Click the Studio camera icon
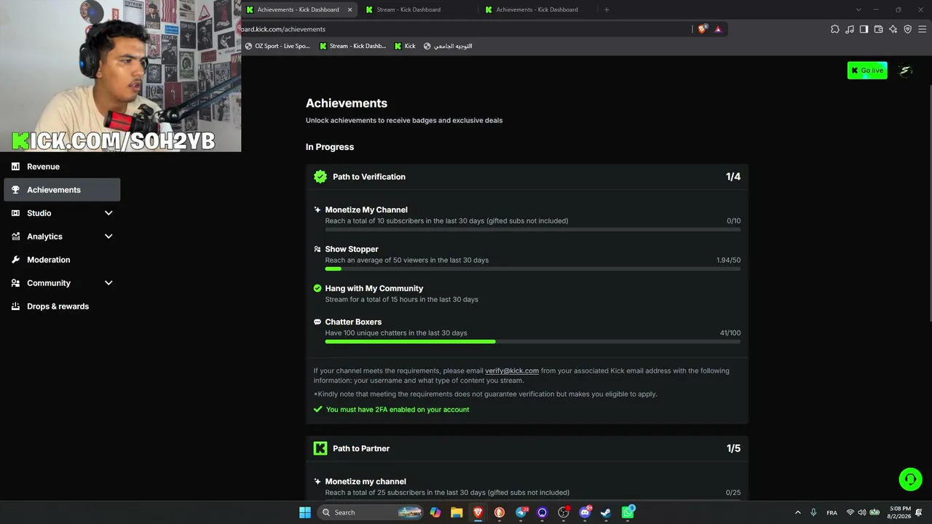The image size is (932, 524). (x=15, y=213)
